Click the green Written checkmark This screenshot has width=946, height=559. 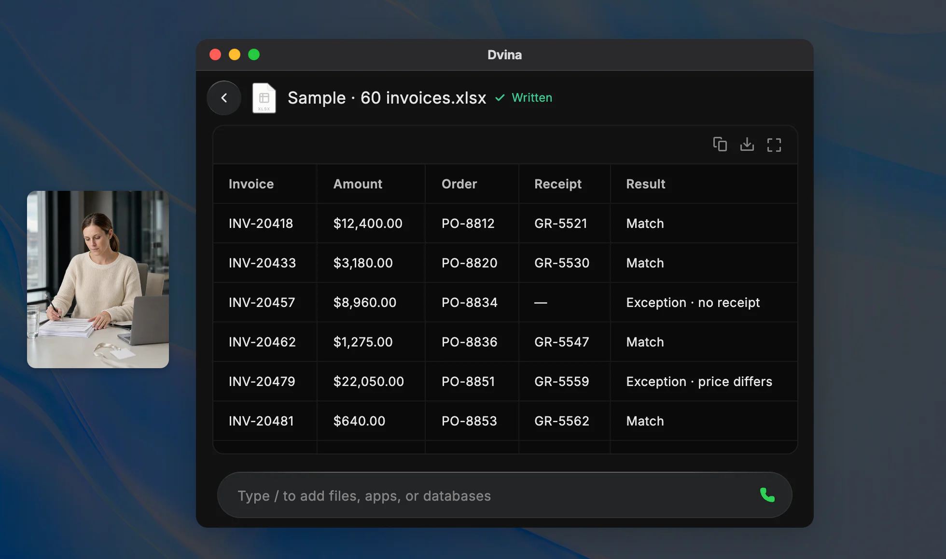500,98
